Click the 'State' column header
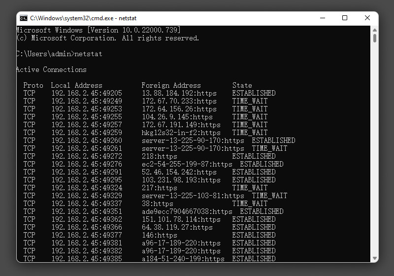Screen dimensions: 394x276 click(242, 85)
